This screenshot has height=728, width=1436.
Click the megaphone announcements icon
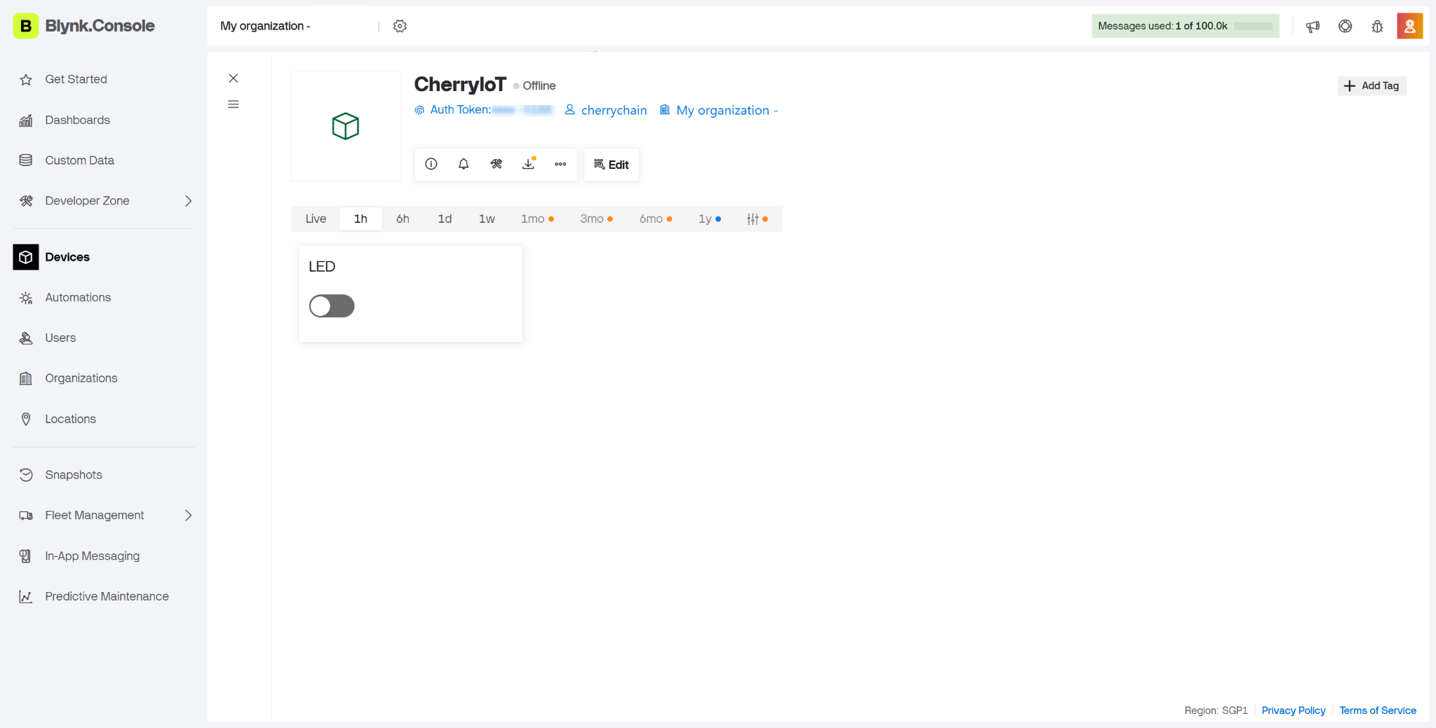(x=1313, y=27)
